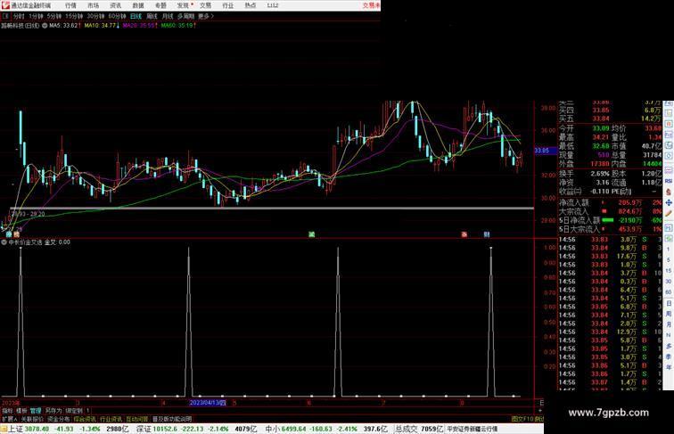Open the 行情 menu
Screen dimensions: 674x434
coord(71,5)
